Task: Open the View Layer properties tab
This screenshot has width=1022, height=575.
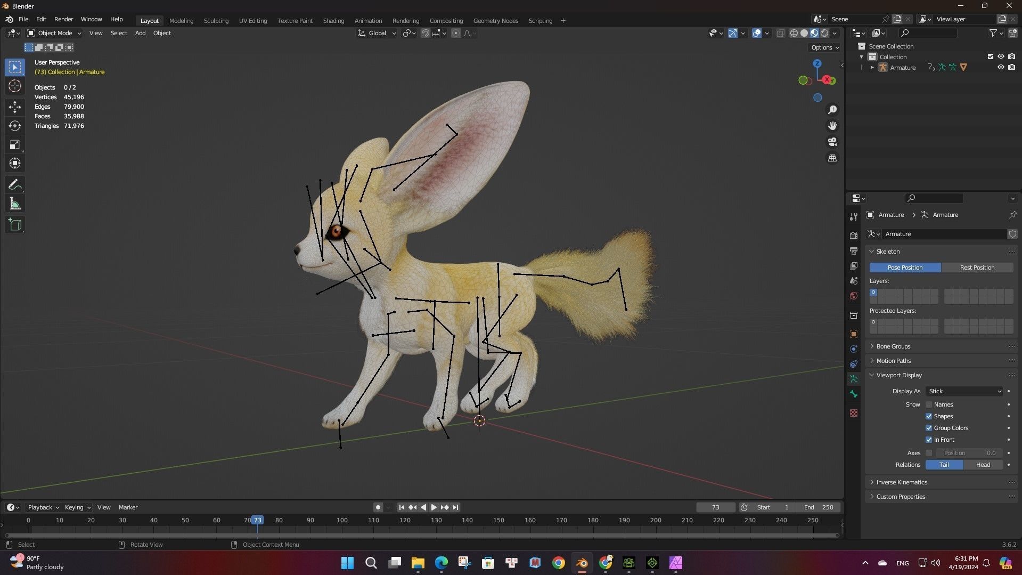Action: pos(854,265)
